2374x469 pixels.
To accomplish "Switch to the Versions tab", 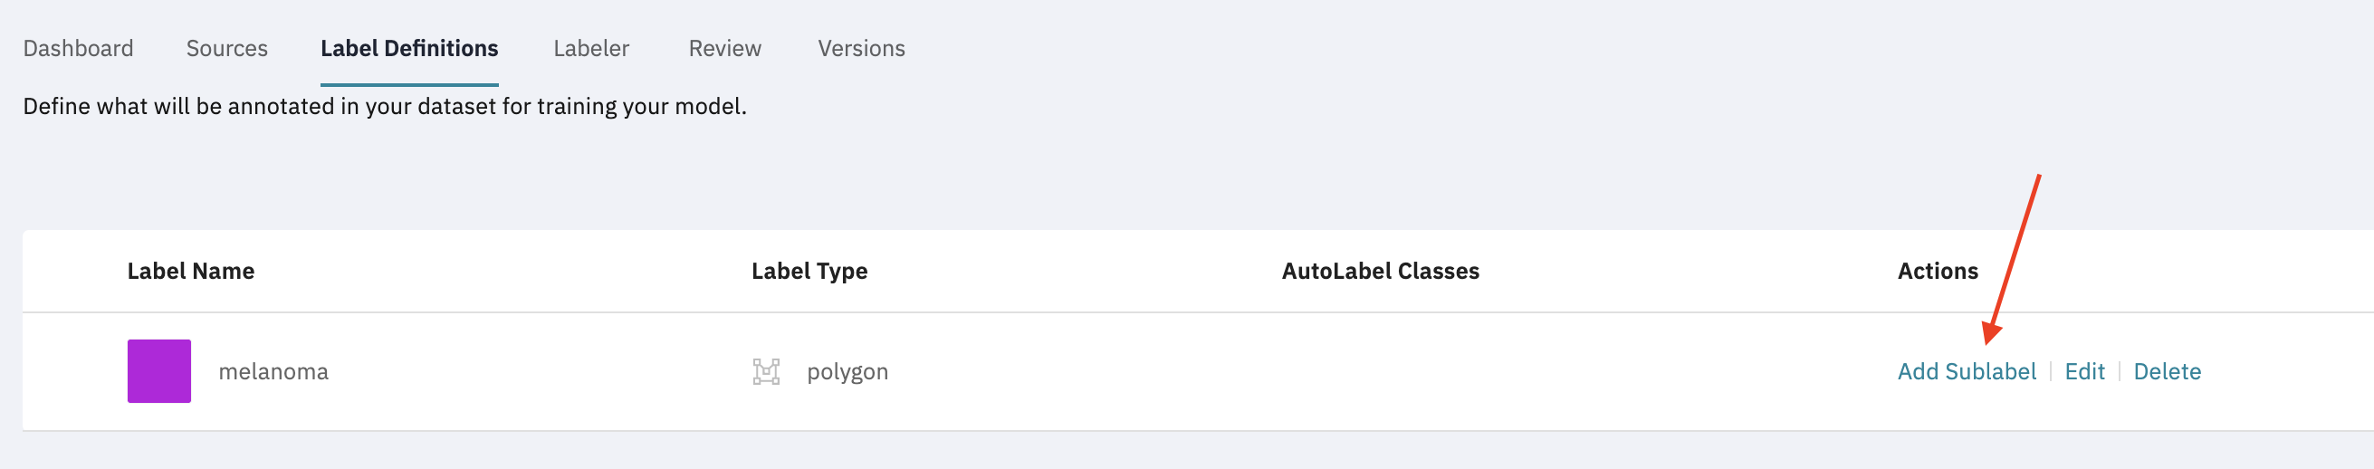I will pos(862,48).
